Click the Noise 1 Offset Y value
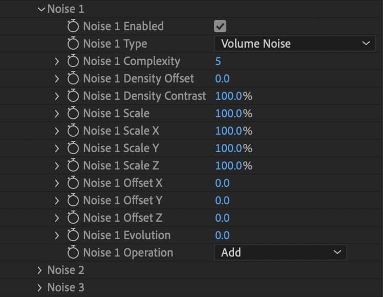The height and width of the screenshot is (297, 383). tap(222, 200)
